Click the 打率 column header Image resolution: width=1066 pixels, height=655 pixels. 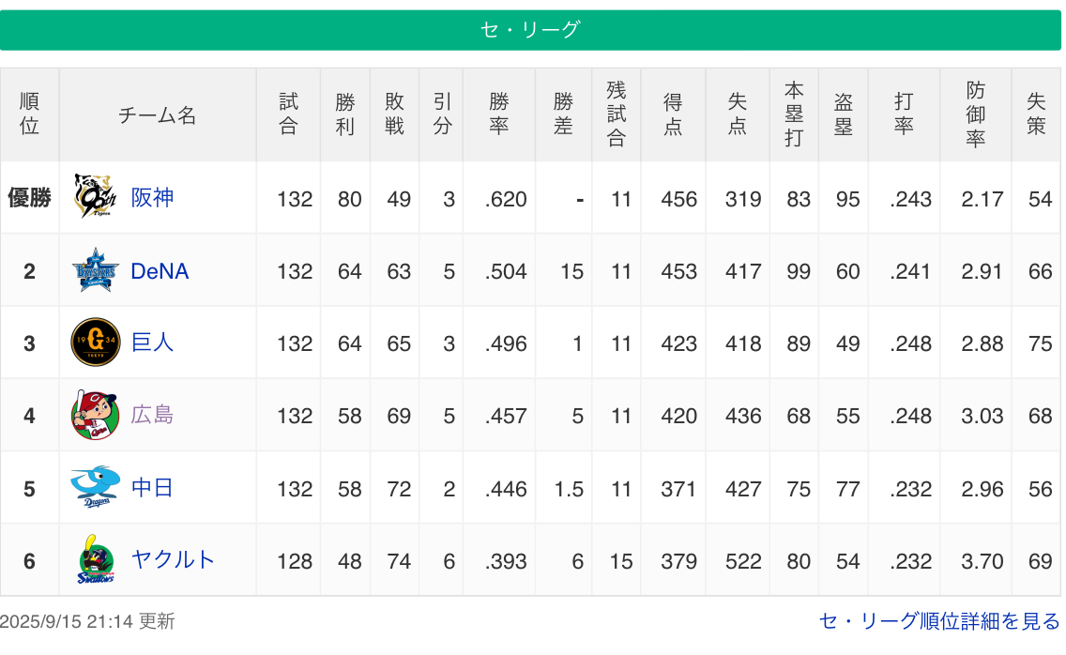pyautogui.click(x=904, y=114)
